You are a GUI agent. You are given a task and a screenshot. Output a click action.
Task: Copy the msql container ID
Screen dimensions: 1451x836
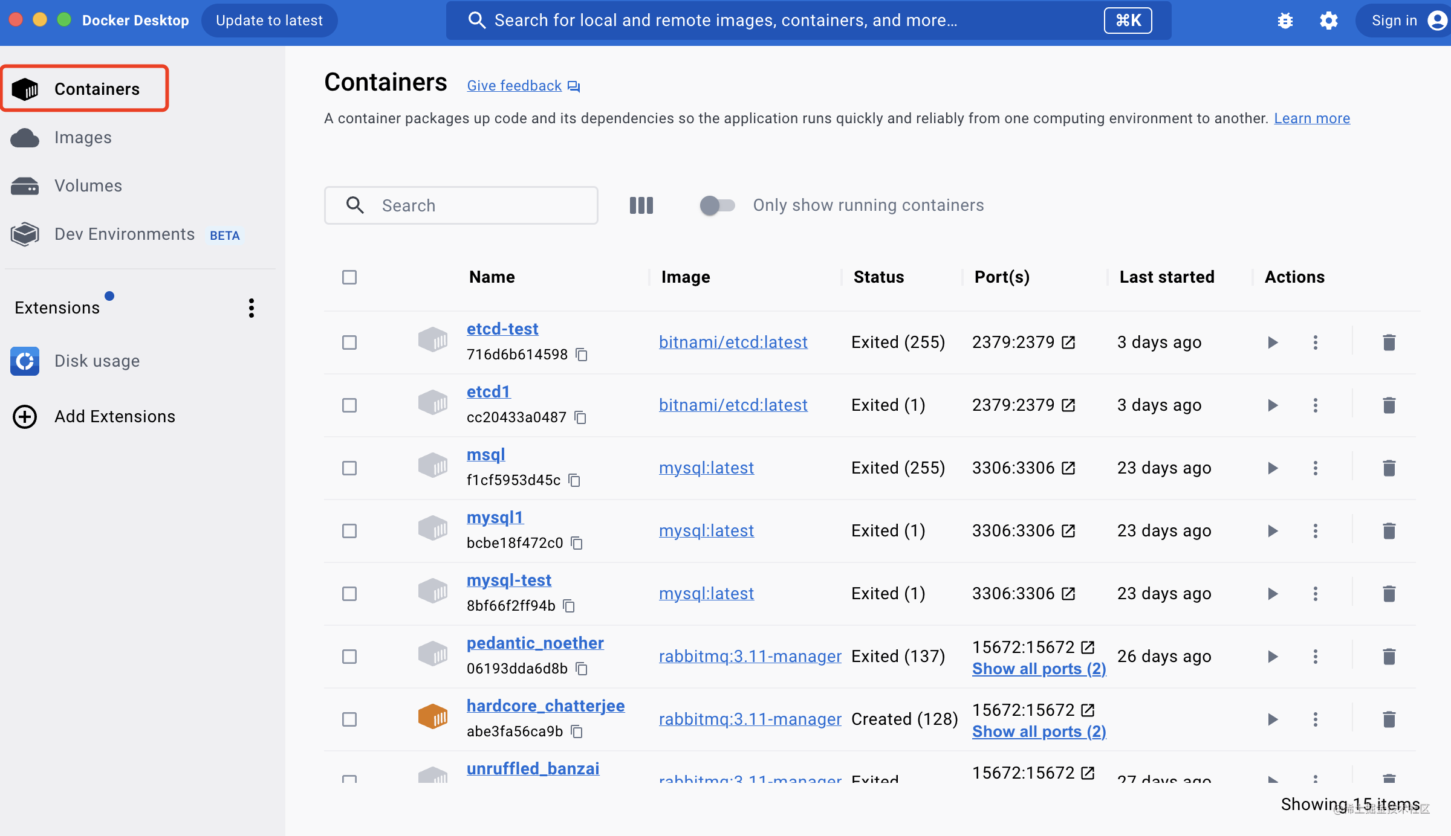tap(574, 480)
